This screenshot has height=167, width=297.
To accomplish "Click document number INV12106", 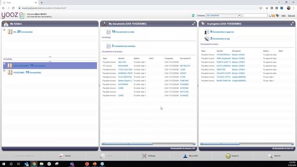I will coord(184,92).
